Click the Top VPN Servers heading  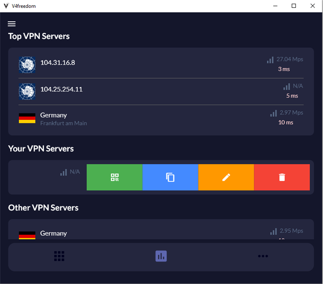tap(39, 36)
